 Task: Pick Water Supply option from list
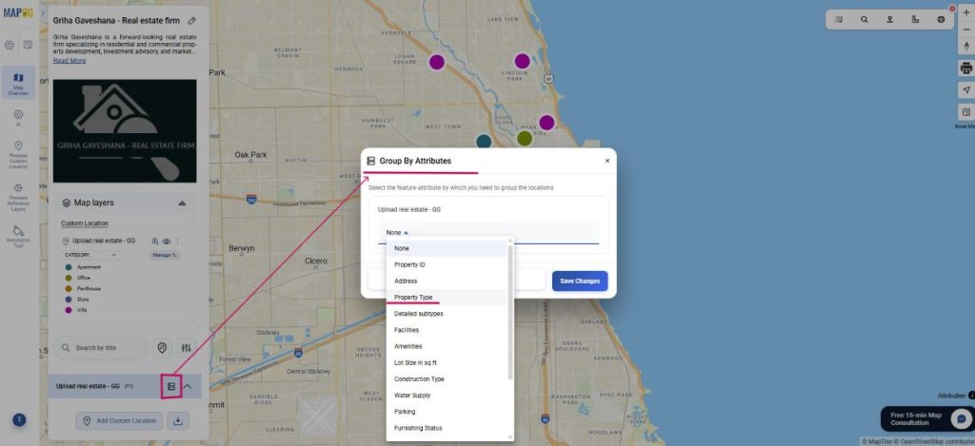[412, 396]
